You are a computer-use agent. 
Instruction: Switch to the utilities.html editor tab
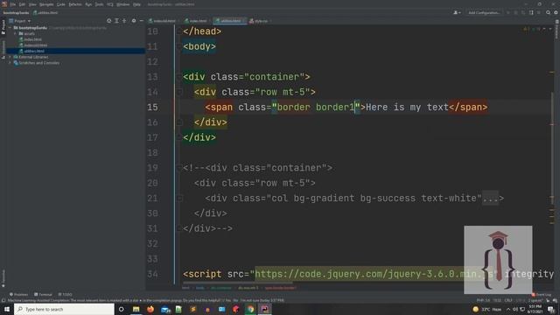tap(229, 21)
